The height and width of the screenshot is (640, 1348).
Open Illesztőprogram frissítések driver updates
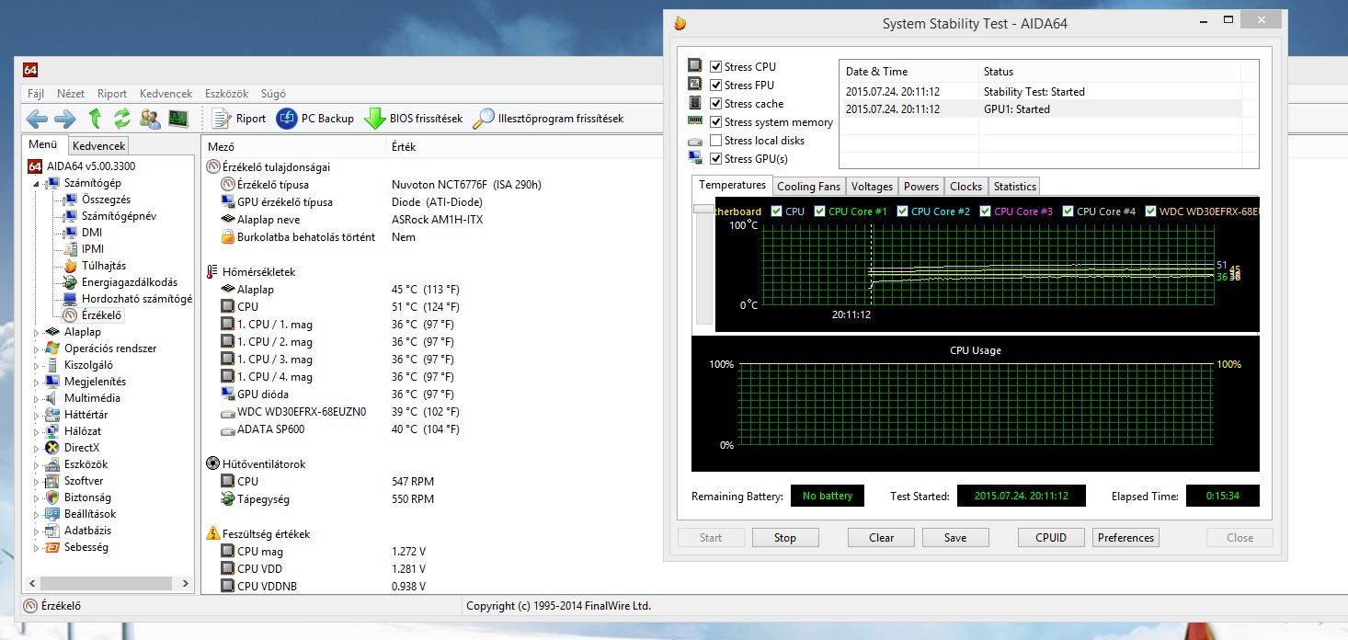tap(549, 118)
